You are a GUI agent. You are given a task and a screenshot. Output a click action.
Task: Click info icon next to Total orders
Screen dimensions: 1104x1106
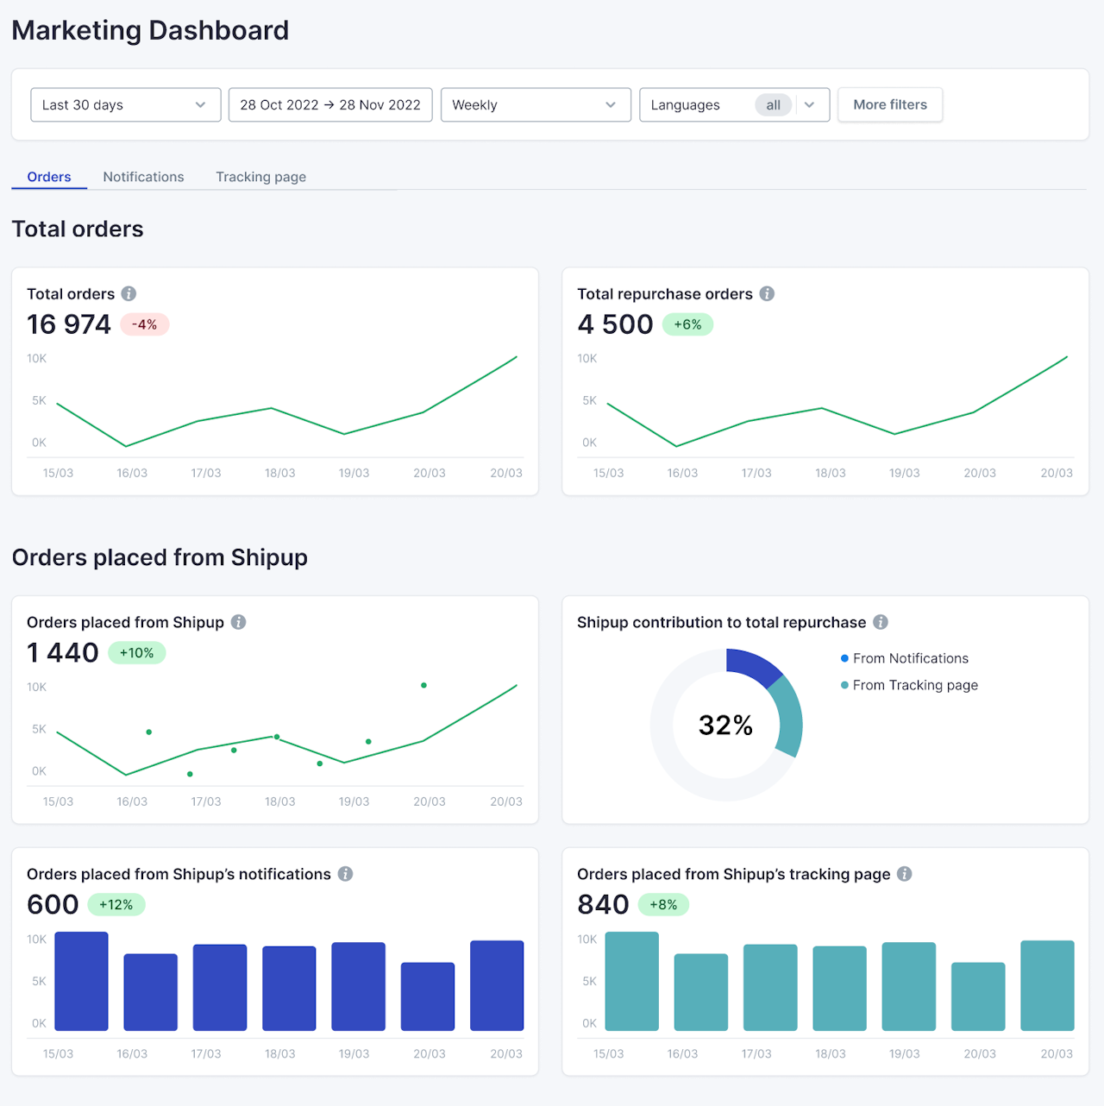point(129,293)
